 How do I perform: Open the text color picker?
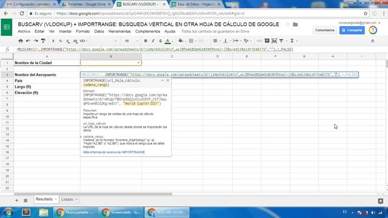point(168,41)
